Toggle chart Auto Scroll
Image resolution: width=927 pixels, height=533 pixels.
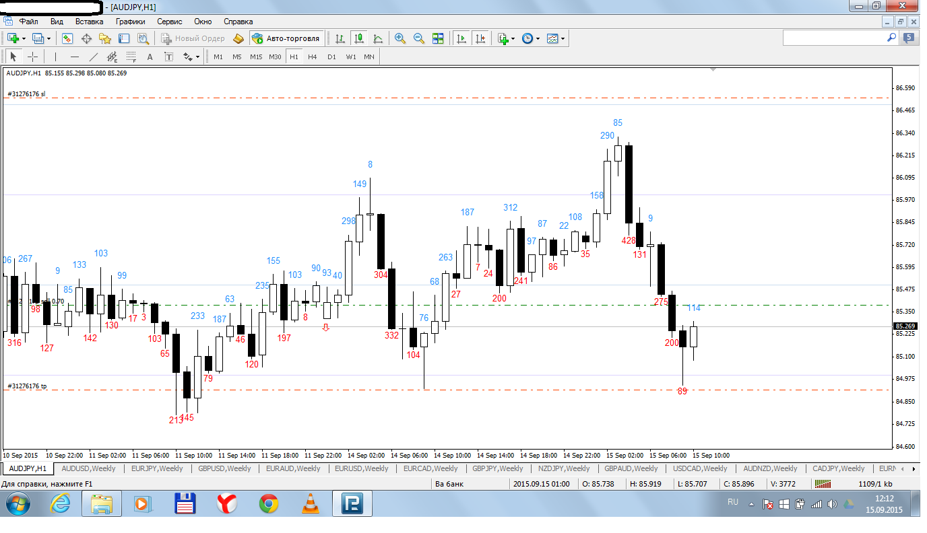[461, 38]
